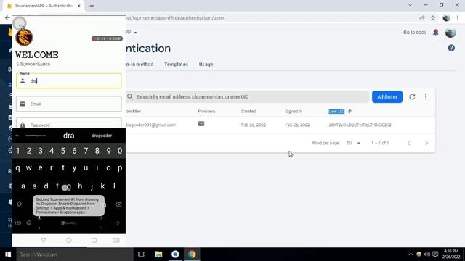The height and width of the screenshot is (261, 465).
Task: Go to previous page of users
Action: coord(409,143)
